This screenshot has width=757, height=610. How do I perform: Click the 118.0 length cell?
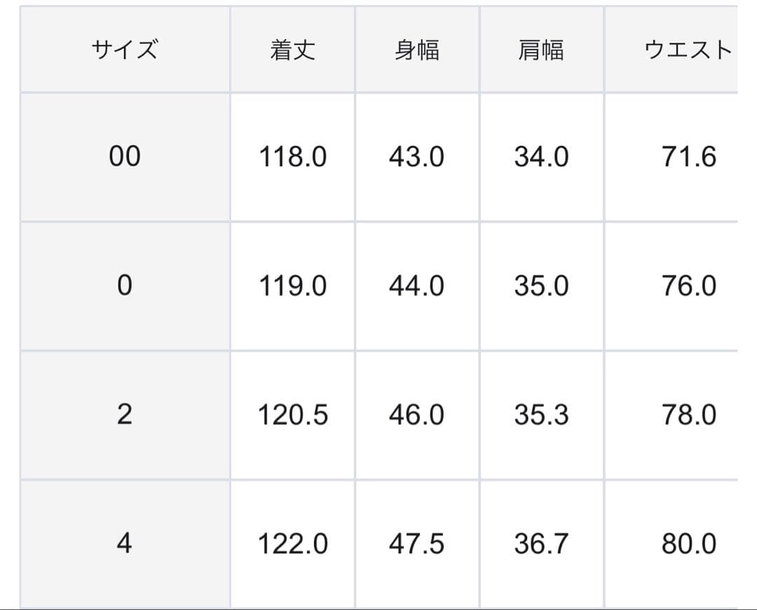(x=292, y=157)
